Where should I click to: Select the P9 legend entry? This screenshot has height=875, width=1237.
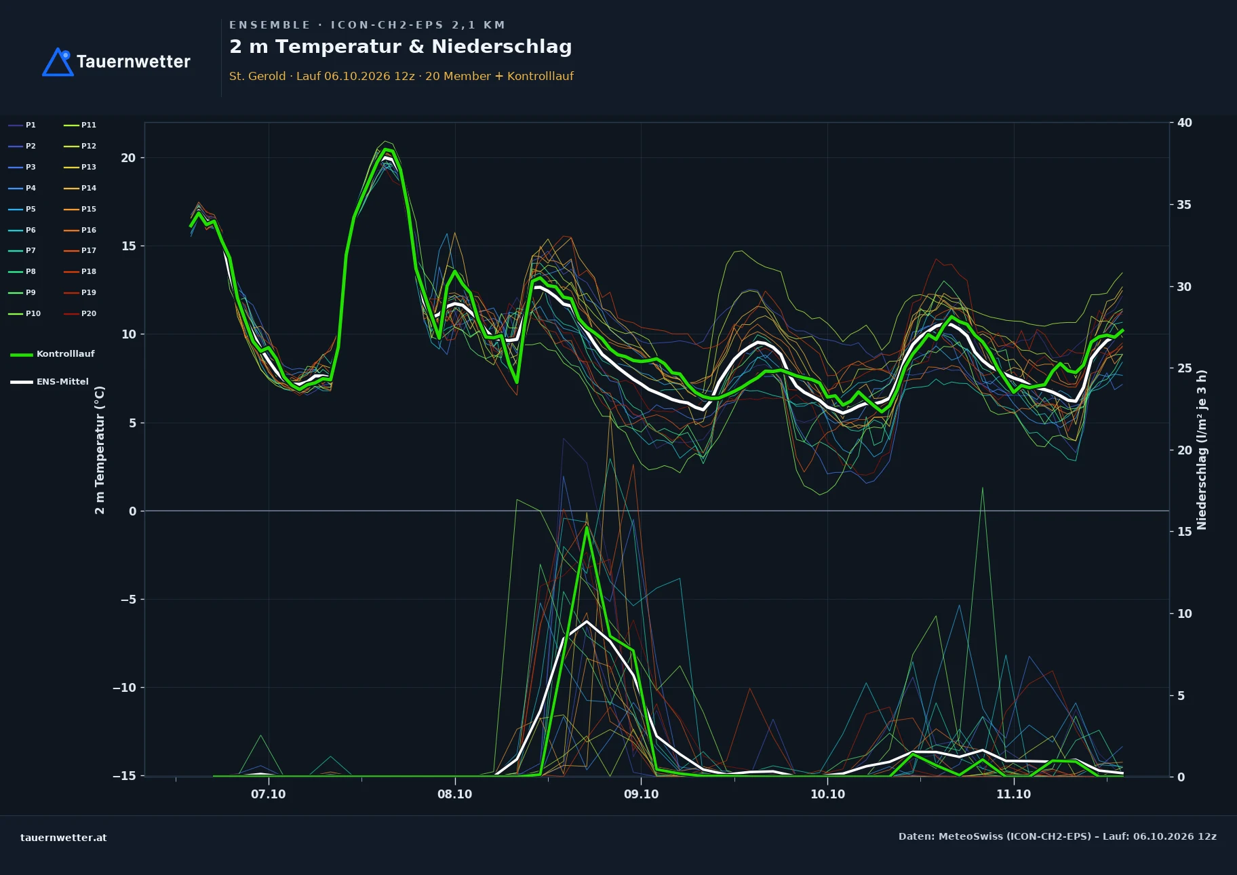[x=22, y=292]
